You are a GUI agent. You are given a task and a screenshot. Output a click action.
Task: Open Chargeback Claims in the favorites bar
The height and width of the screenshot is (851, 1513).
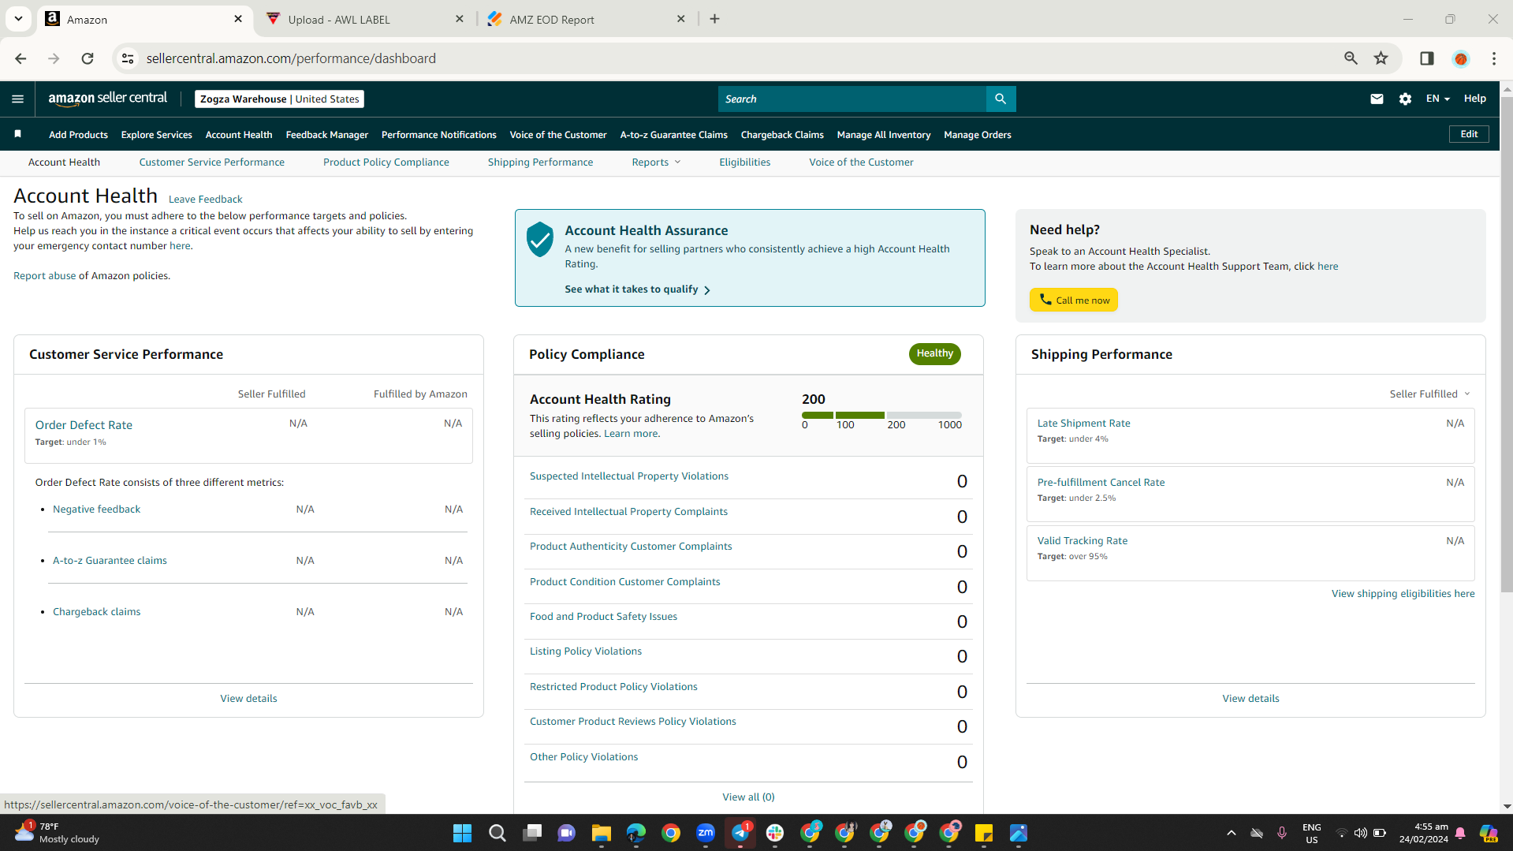click(x=782, y=135)
